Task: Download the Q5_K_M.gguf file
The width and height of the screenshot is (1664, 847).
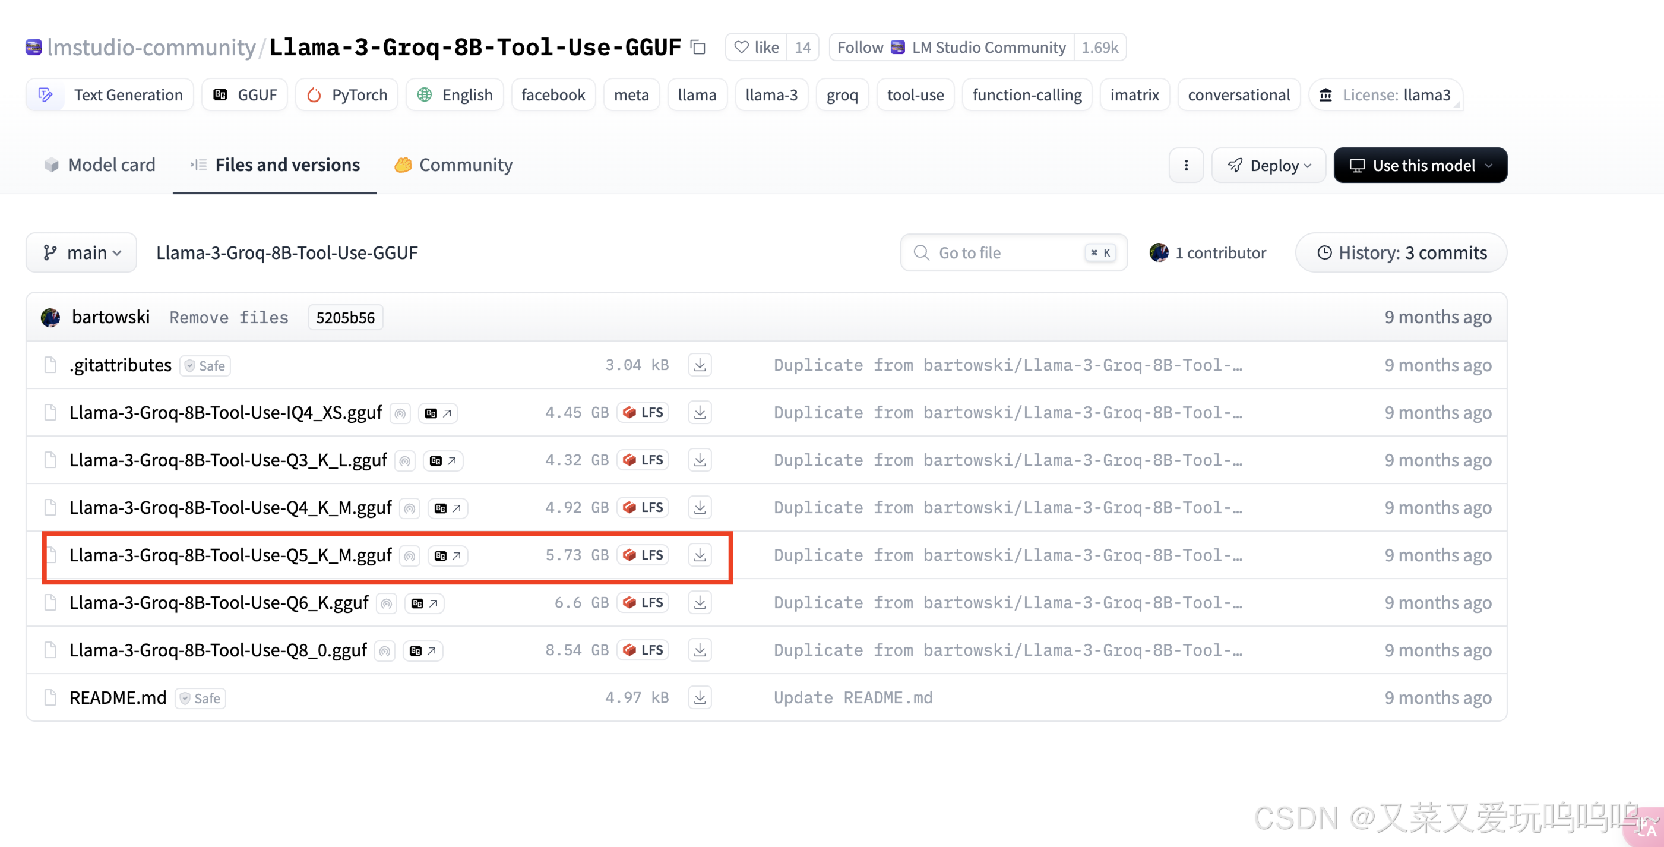Action: click(700, 555)
